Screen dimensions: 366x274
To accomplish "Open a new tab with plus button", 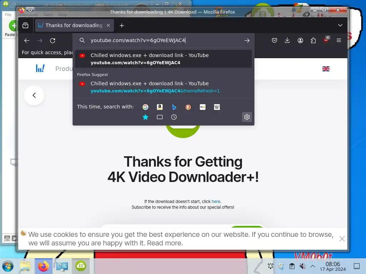I will [122, 25].
